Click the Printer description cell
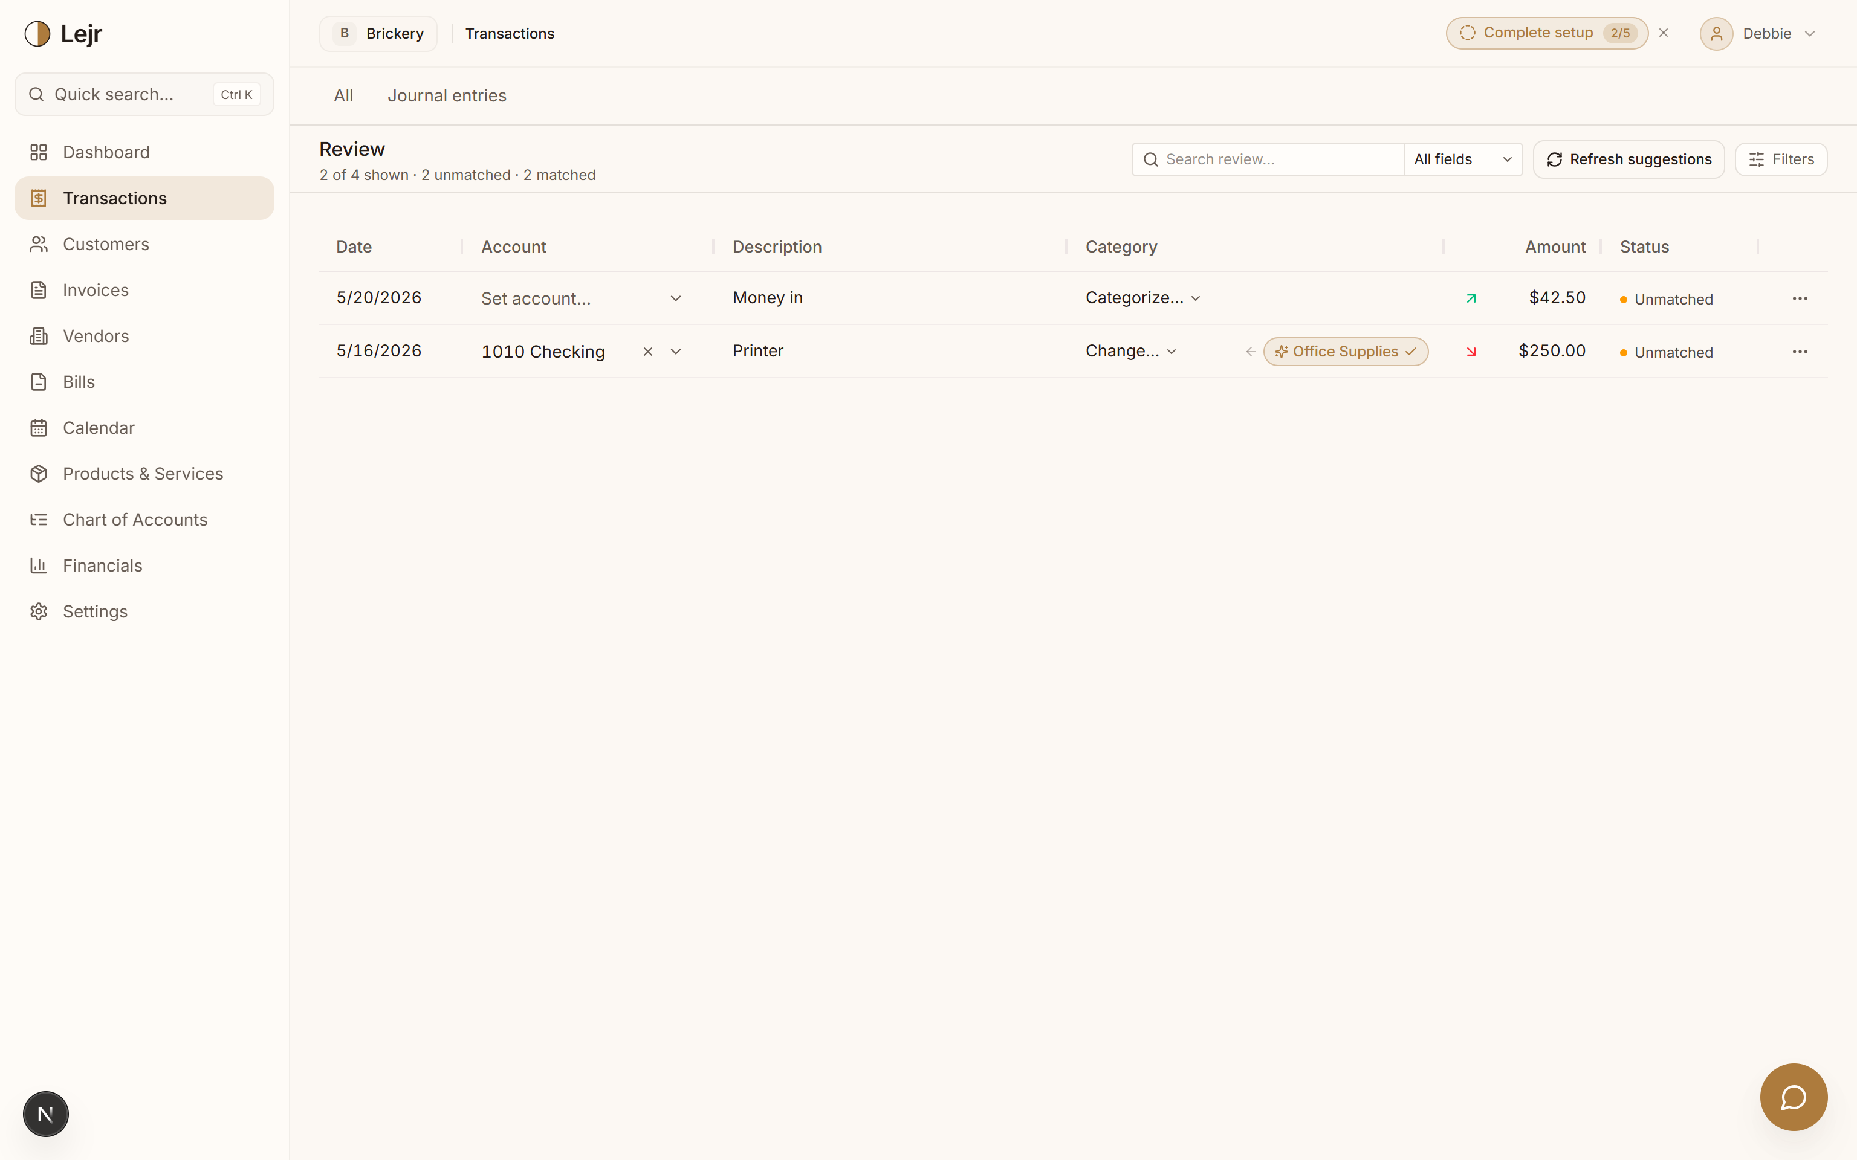This screenshot has height=1160, width=1857. click(x=758, y=350)
